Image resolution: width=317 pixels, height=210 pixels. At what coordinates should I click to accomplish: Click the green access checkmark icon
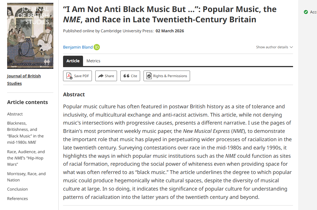(306, 12)
